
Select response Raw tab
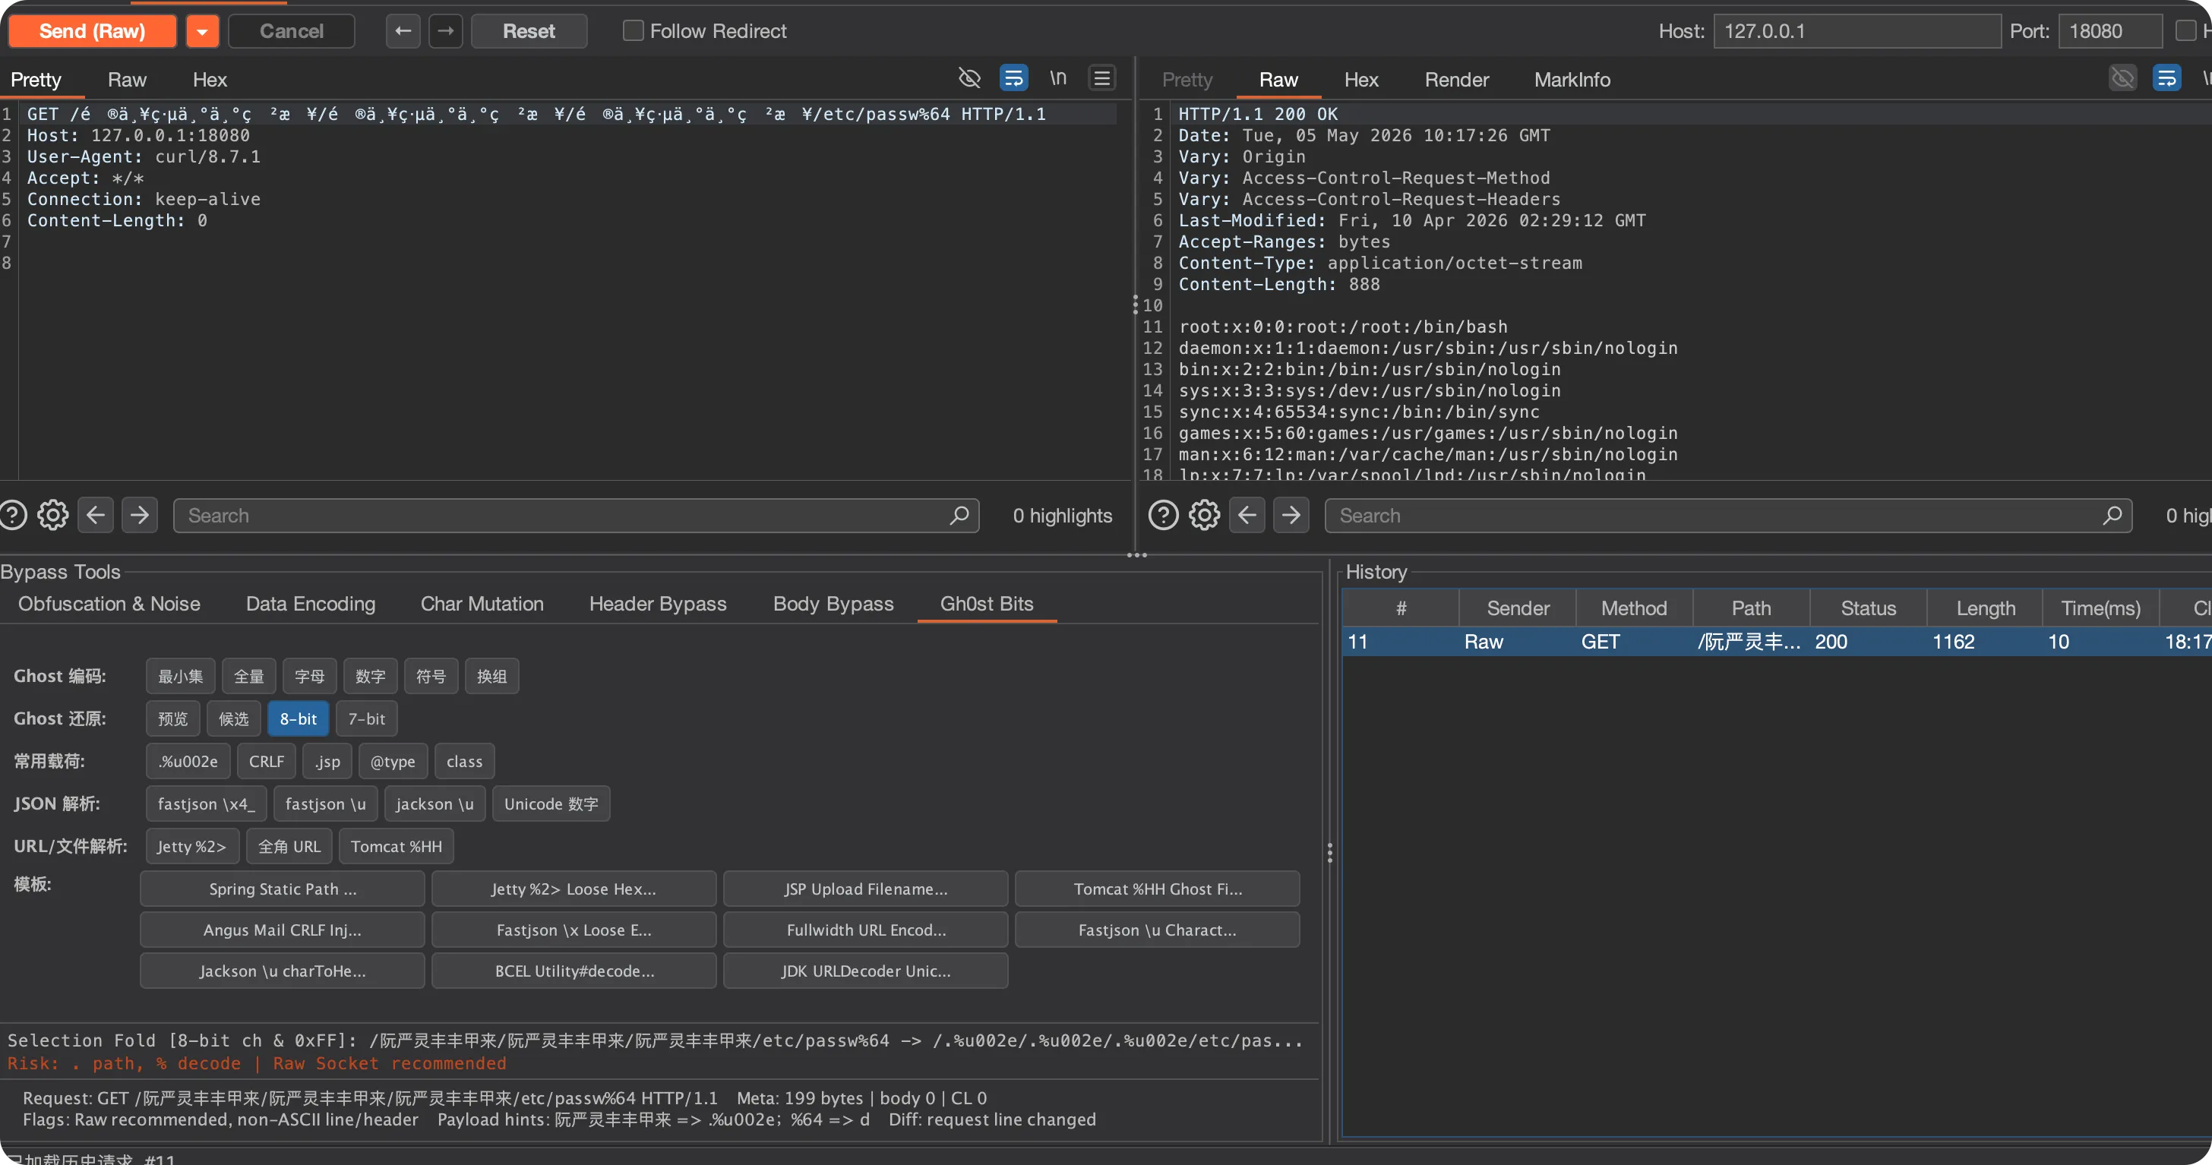click(1278, 80)
